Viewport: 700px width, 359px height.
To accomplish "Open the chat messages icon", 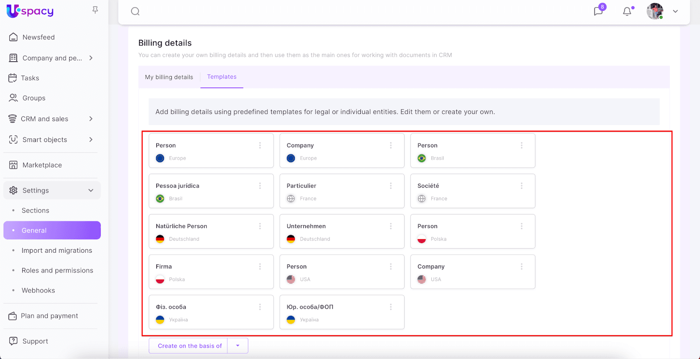I will tap(598, 11).
